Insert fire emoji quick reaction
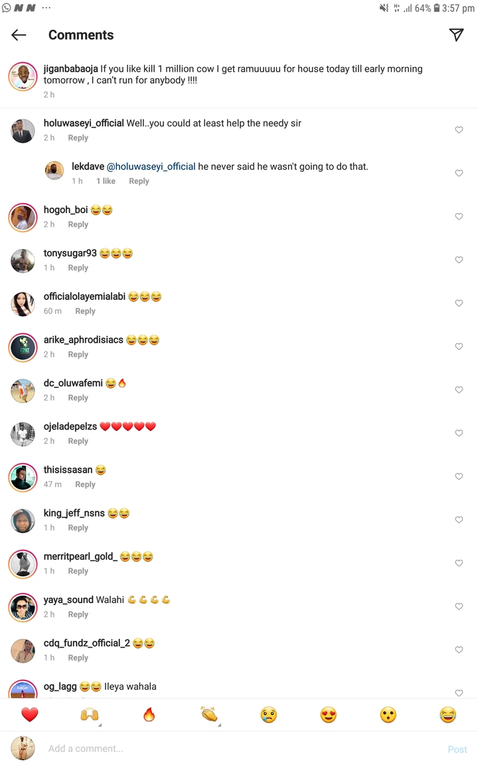This screenshot has height=765, width=478. 149,715
